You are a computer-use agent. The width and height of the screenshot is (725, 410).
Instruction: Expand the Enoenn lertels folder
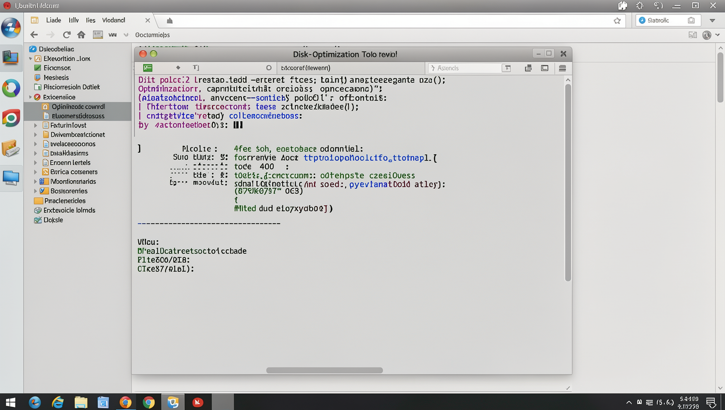(x=36, y=162)
